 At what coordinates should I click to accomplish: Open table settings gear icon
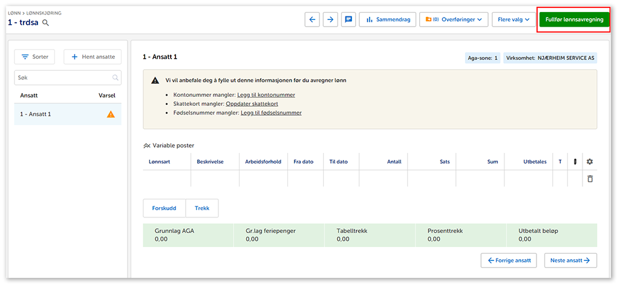point(590,162)
